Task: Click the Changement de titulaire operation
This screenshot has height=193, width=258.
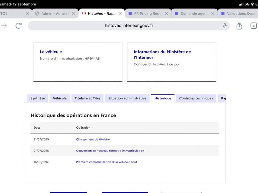Action: click(93, 139)
